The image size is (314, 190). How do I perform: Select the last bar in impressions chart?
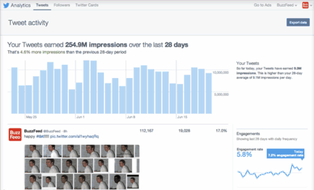(209, 93)
